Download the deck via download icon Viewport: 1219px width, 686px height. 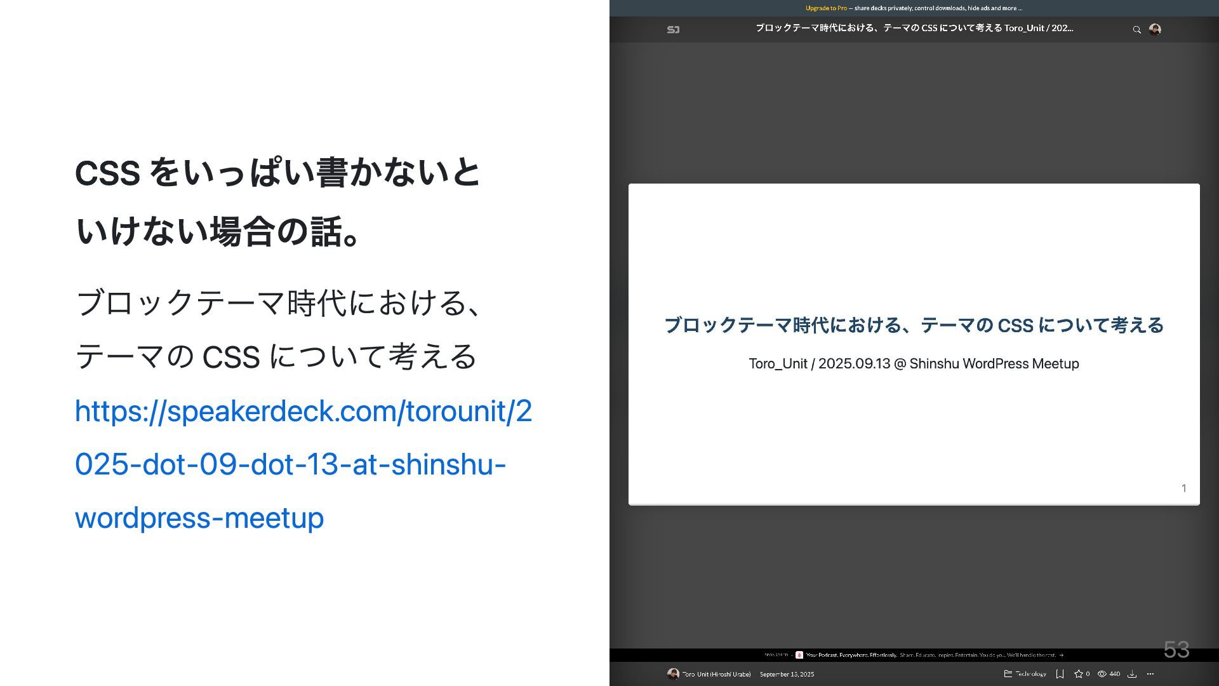[1131, 674]
